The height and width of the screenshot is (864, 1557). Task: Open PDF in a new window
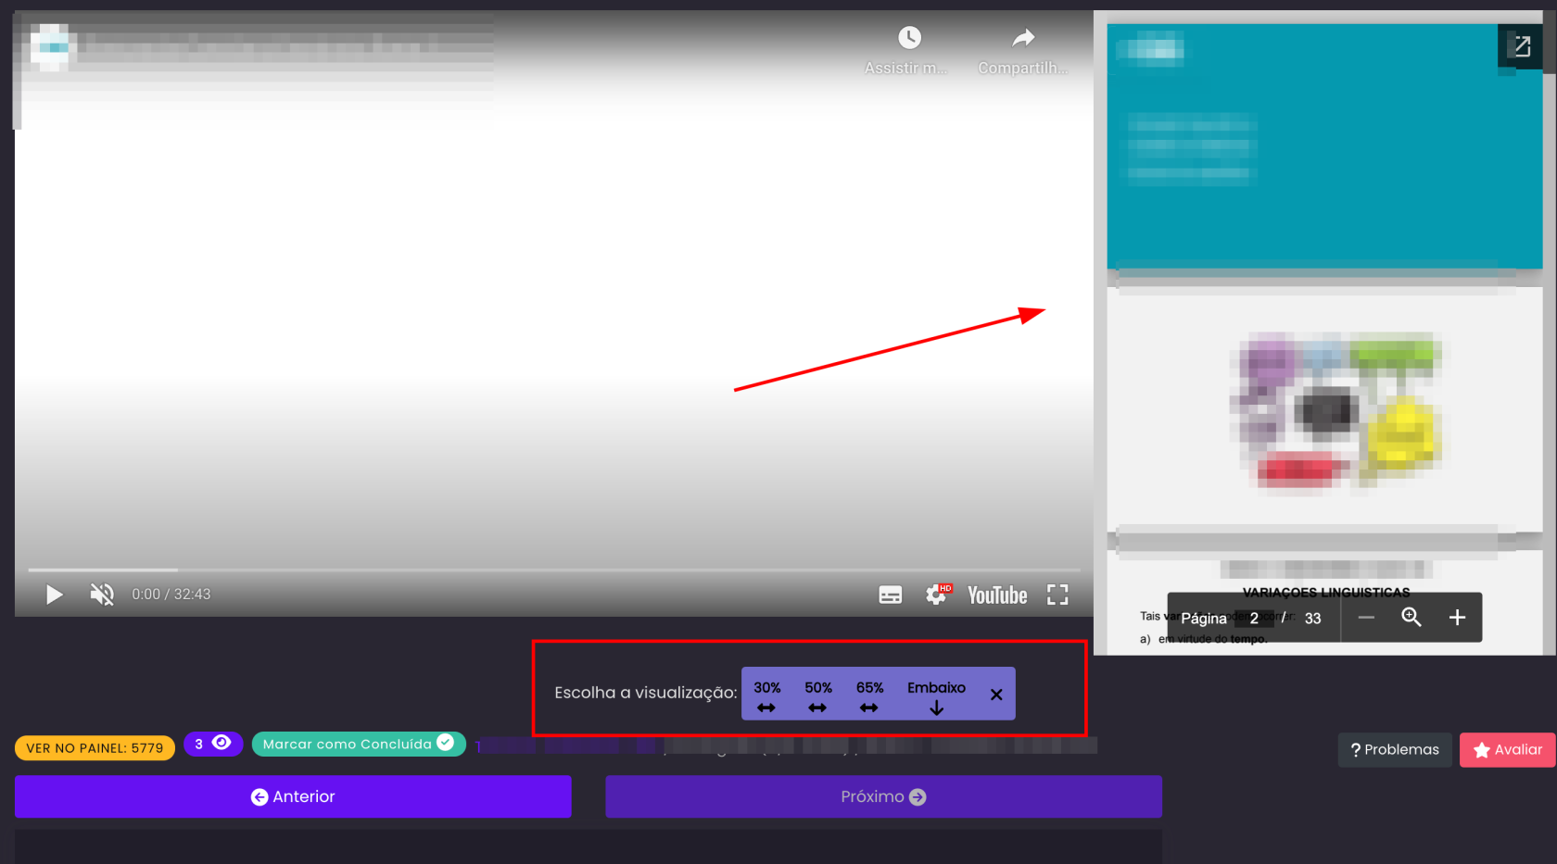tap(1521, 46)
